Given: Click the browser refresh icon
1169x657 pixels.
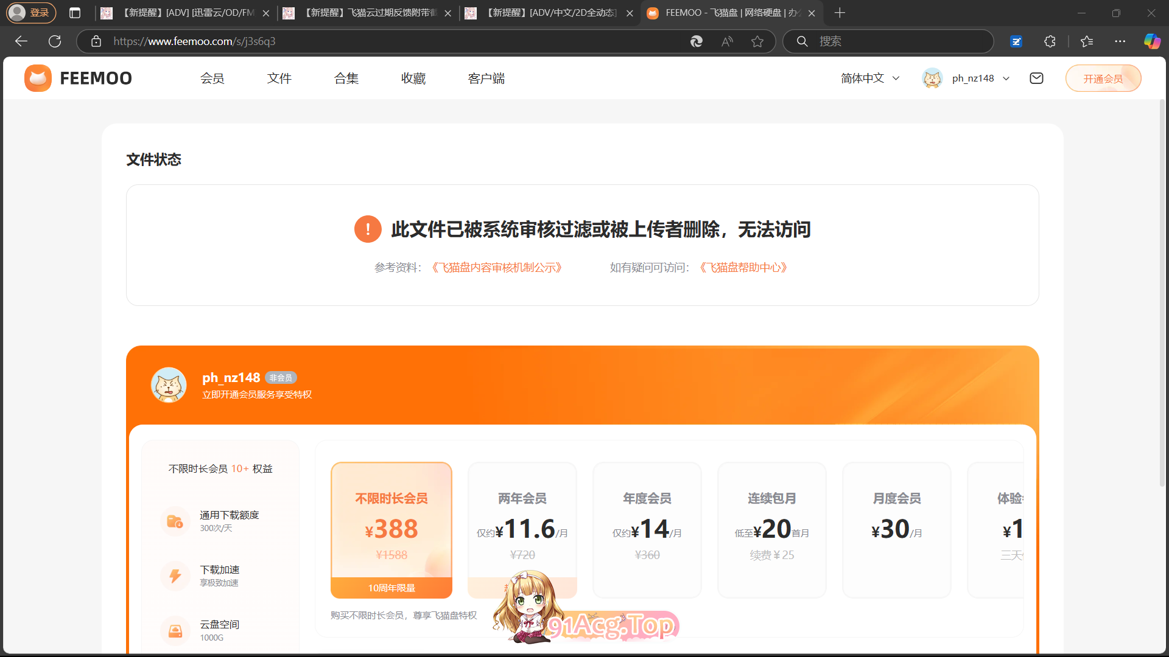Looking at the screenshot, I should coord(55,41).
